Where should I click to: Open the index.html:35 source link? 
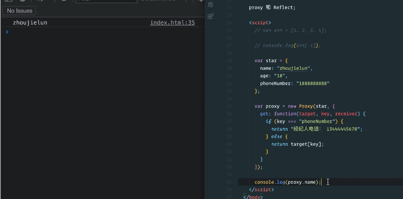coord(172,23)
